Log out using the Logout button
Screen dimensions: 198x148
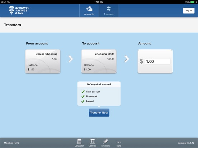(x=189, y=10)
